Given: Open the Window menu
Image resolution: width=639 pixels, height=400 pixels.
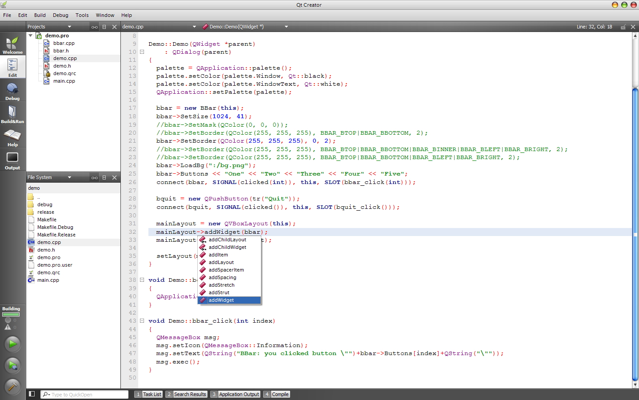Looking at the screenshot, I should point(105,15).
